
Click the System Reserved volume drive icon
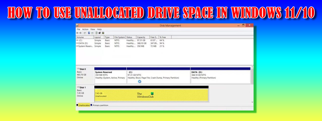[77, 46]
